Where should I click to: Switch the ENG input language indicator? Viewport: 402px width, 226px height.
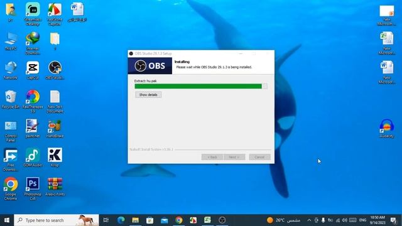[x=362, y=220]
